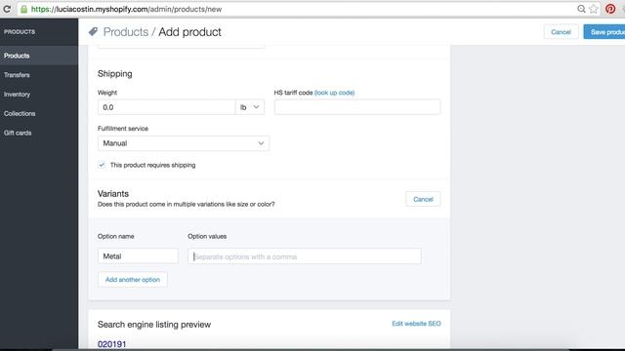This screenshot has width=625, height=351.
Task: Click the Option name field with Metal
Action: [x=138, y=255]
